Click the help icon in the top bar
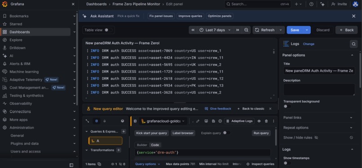Screen dimensions: 362x168 click(x=311, y=4)
